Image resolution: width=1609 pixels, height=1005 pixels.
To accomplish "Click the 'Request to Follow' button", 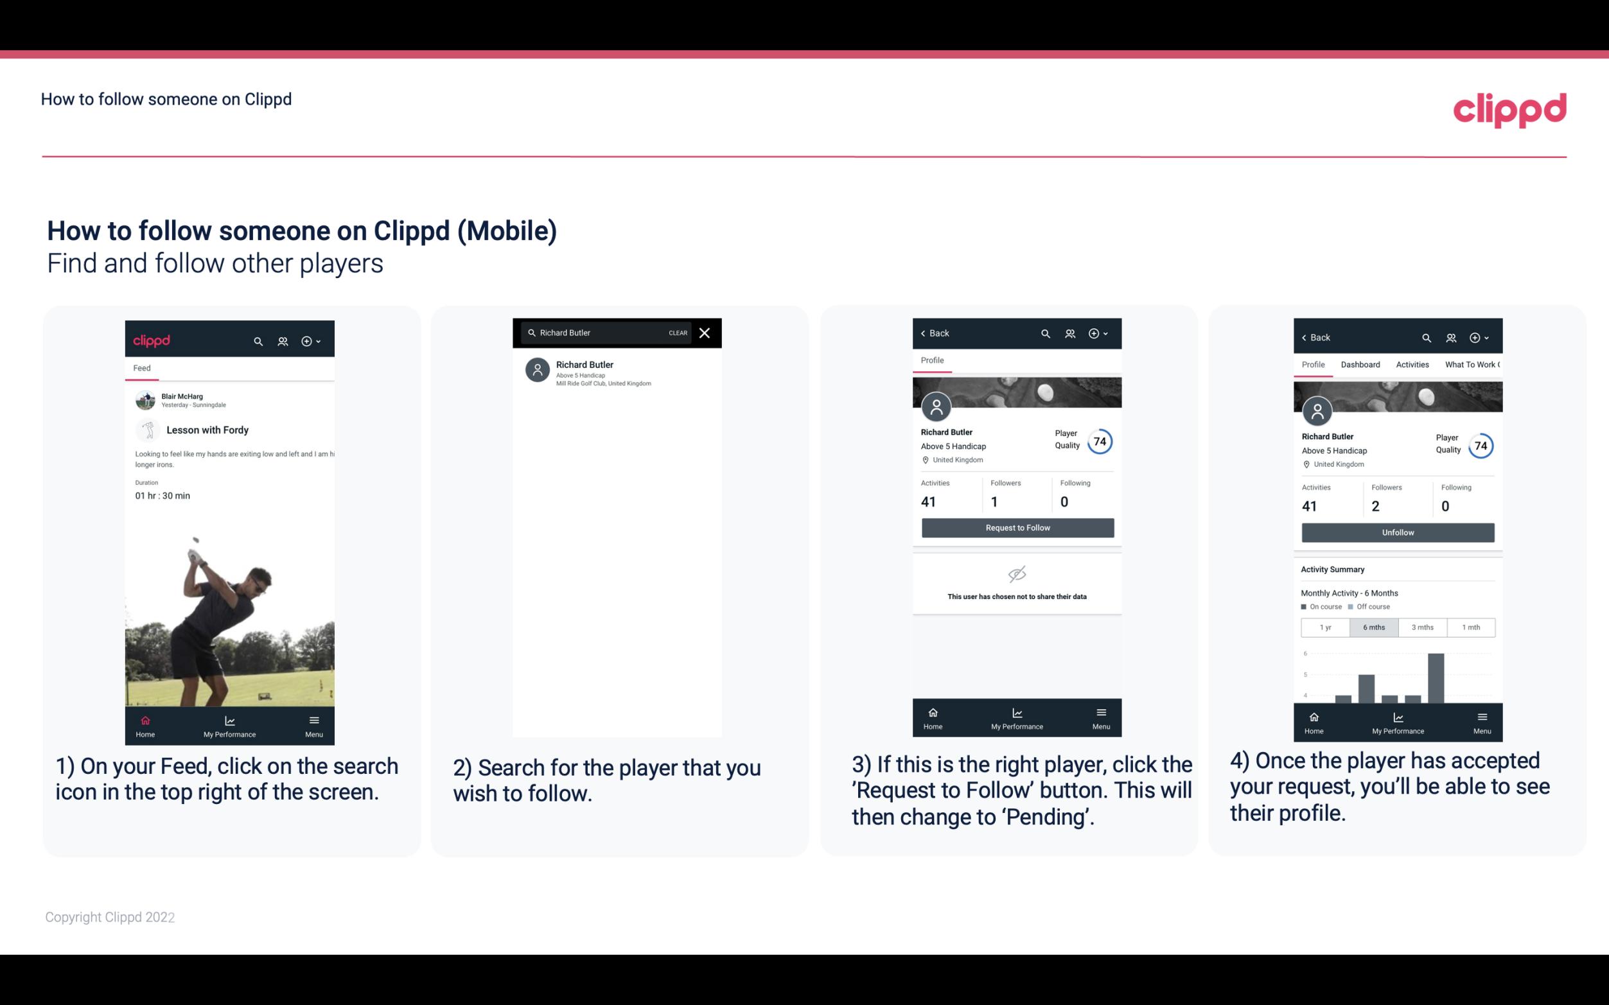I will point(1016,527).
